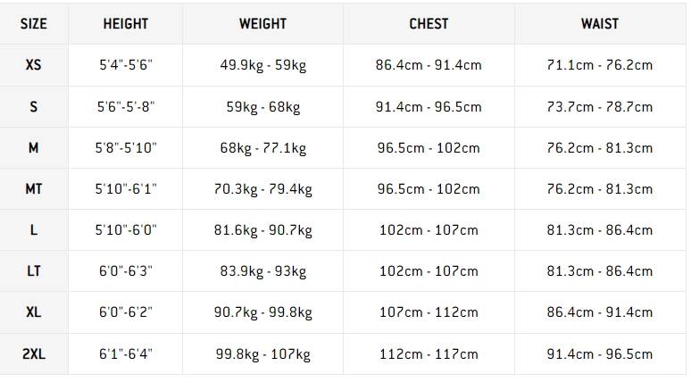Click the weight cell 81.6kg - 90.7kg

[262, 230]
